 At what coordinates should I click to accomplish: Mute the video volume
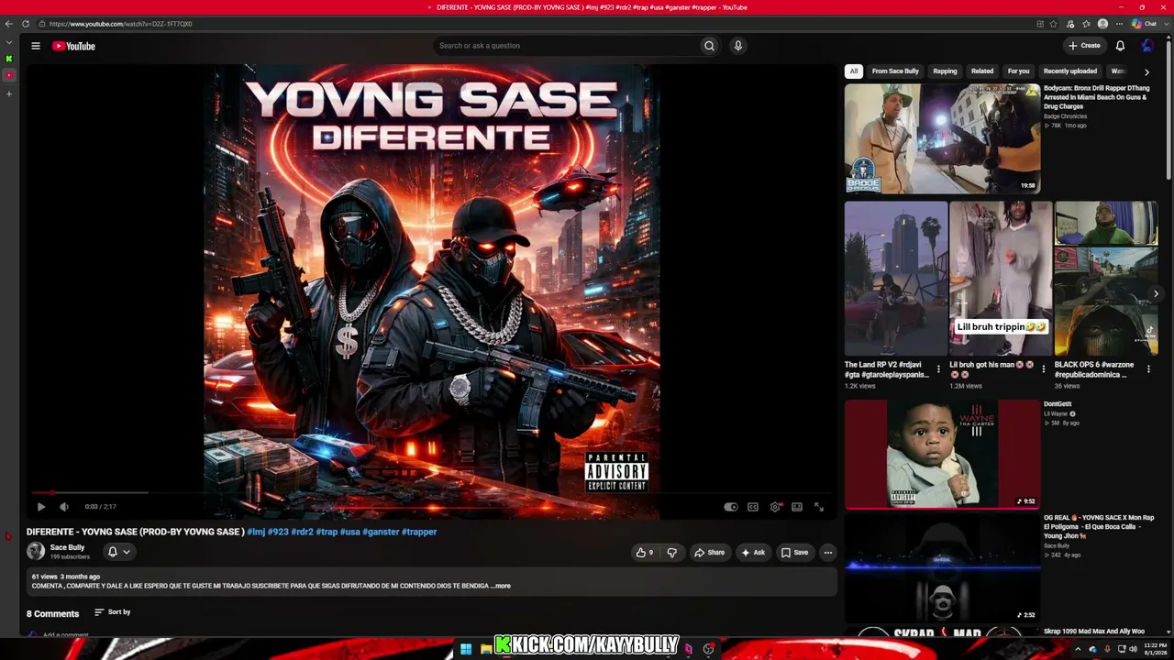point(64,507)
